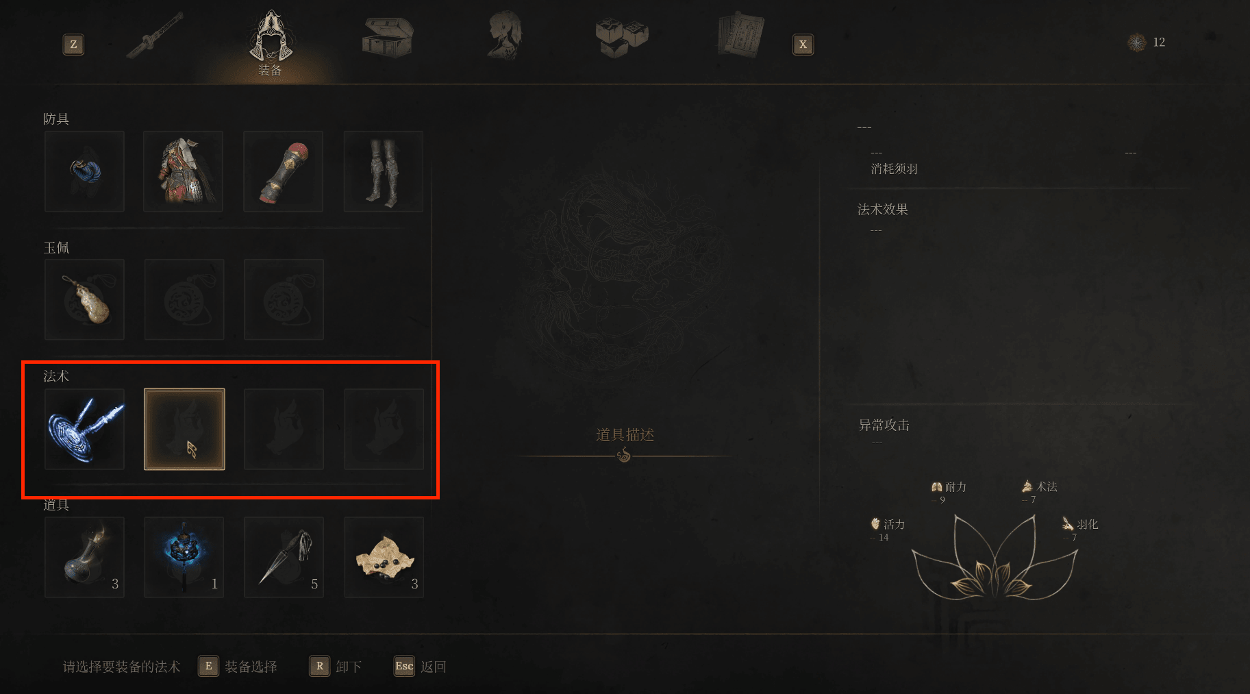The width and height of the screenshot is (1250, 694).
Task: Open the book pages journal tab
Action: click(x=741, y=34)
